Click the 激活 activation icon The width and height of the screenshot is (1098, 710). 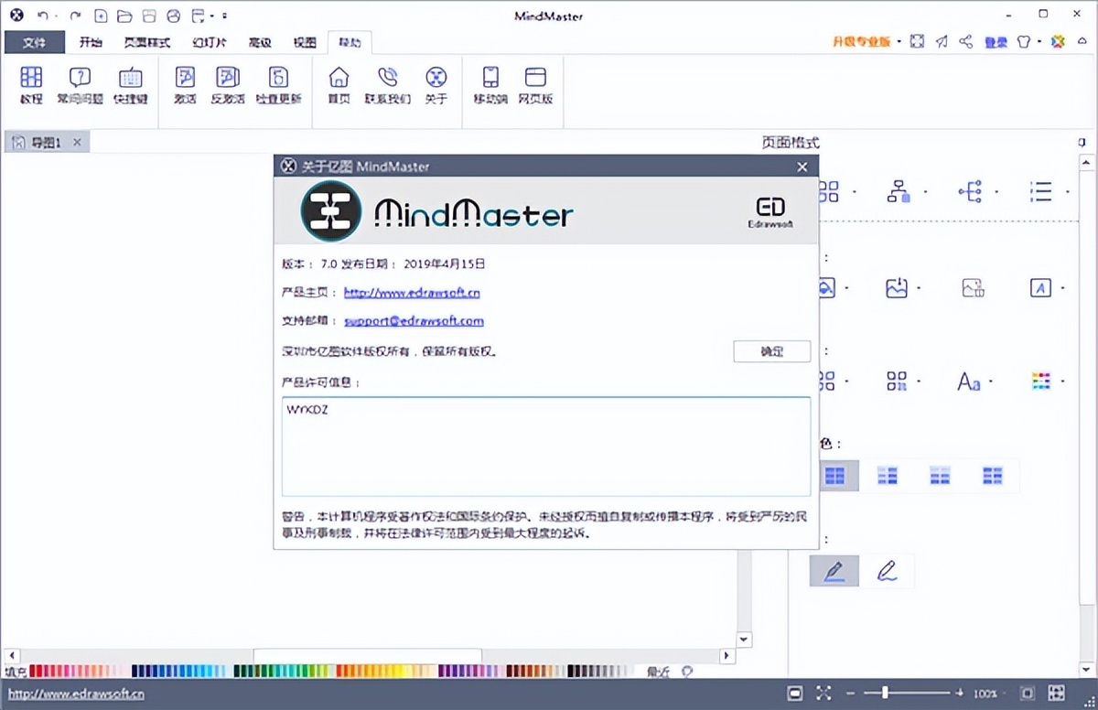[x=185, y=85]
